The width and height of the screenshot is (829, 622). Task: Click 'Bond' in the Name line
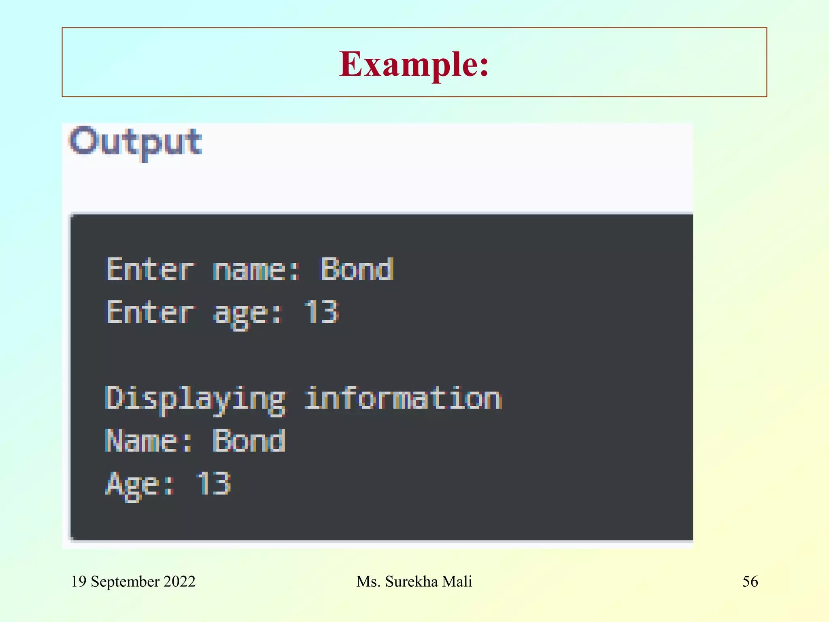click(x=249, y=441)
